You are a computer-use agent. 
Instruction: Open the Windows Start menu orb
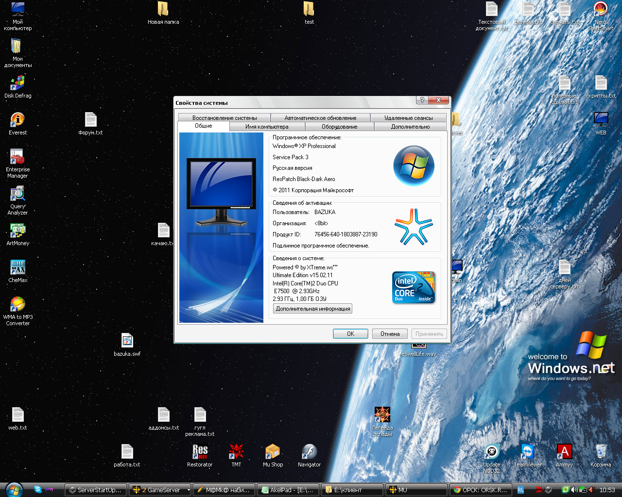tap(14, 490)
